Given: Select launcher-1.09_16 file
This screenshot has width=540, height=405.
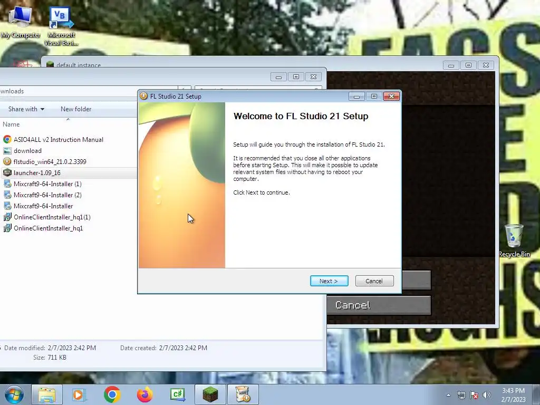Looking at the screenshot, I should point(37,173).
